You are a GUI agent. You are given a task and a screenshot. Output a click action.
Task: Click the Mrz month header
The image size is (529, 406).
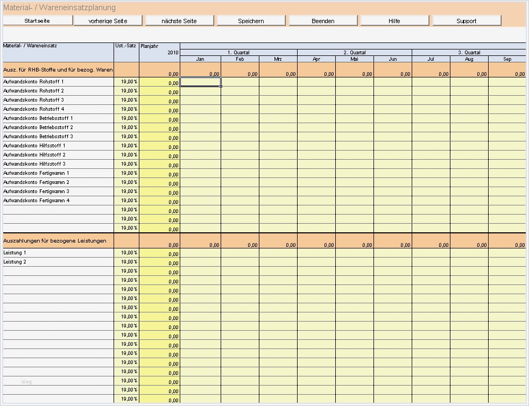[x=278, y=59]
